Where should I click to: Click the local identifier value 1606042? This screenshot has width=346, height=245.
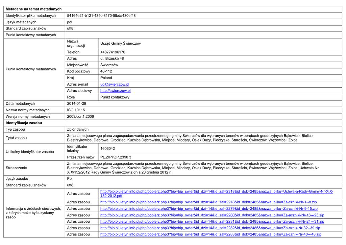107,149
